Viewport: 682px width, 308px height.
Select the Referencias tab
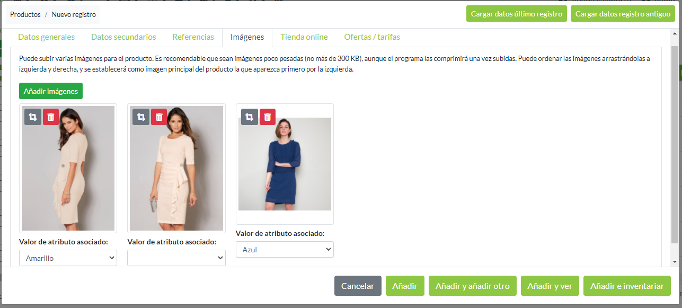pyautogui.click(x=193, y=37)
